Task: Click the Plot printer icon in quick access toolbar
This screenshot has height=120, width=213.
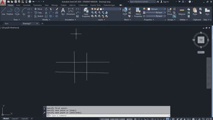Action: [30, 2]
